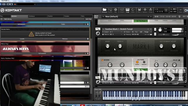Click the Purge icon in toolbar

(x=151, y=10)
